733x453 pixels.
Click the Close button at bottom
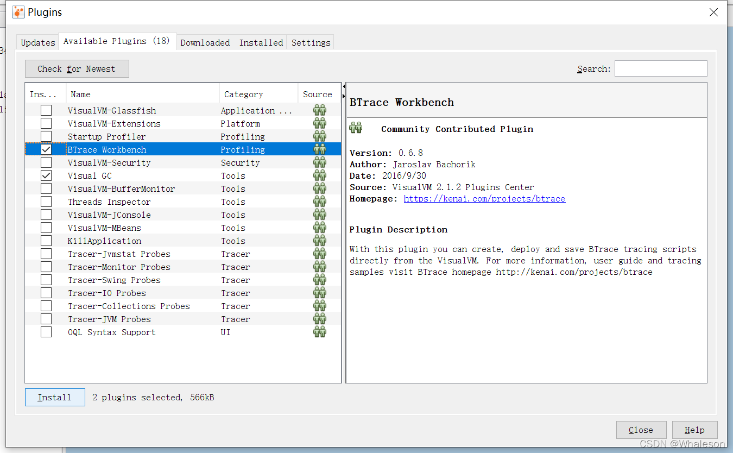[641, 430]
